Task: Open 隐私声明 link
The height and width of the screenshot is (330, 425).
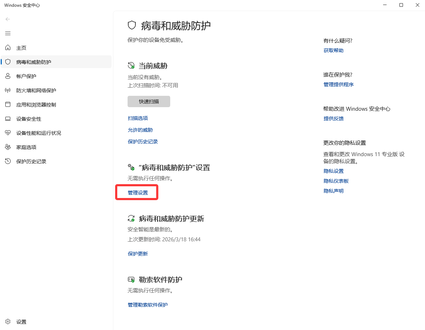Action: pos(333,191)
